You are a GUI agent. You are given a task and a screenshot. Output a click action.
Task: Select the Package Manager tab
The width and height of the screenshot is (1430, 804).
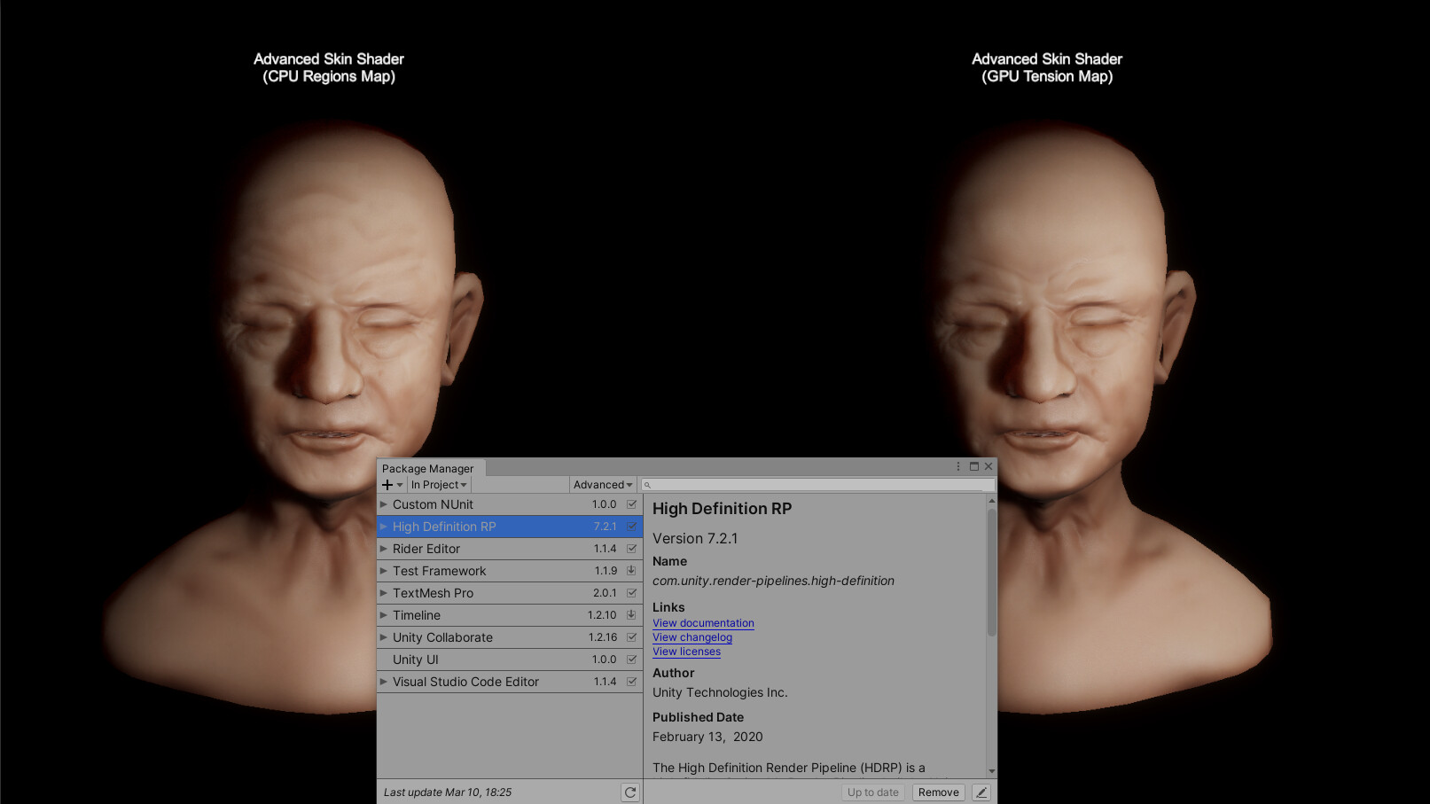click(x=428, y=467)
